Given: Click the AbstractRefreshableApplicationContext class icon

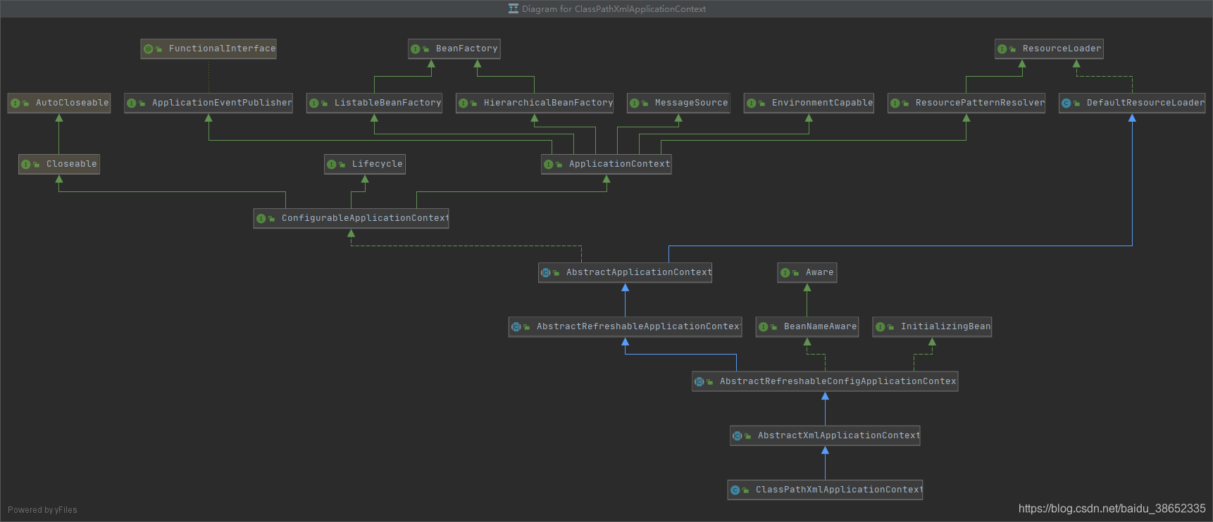Looking at the screenshot, I should [516, 327].
